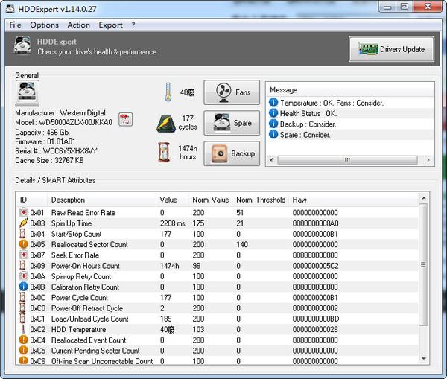Click the icon on the Power Cycle Count row
Image resolution: width=447 pixels, height=379 pixels.
[23, 297]
